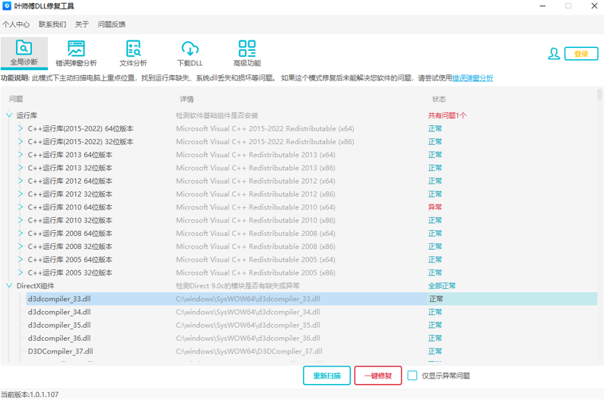Expand C++运行库 2008 32位版本 row
Image resolution: width=604 pixels, height=400 pixels.
[20, 246]
